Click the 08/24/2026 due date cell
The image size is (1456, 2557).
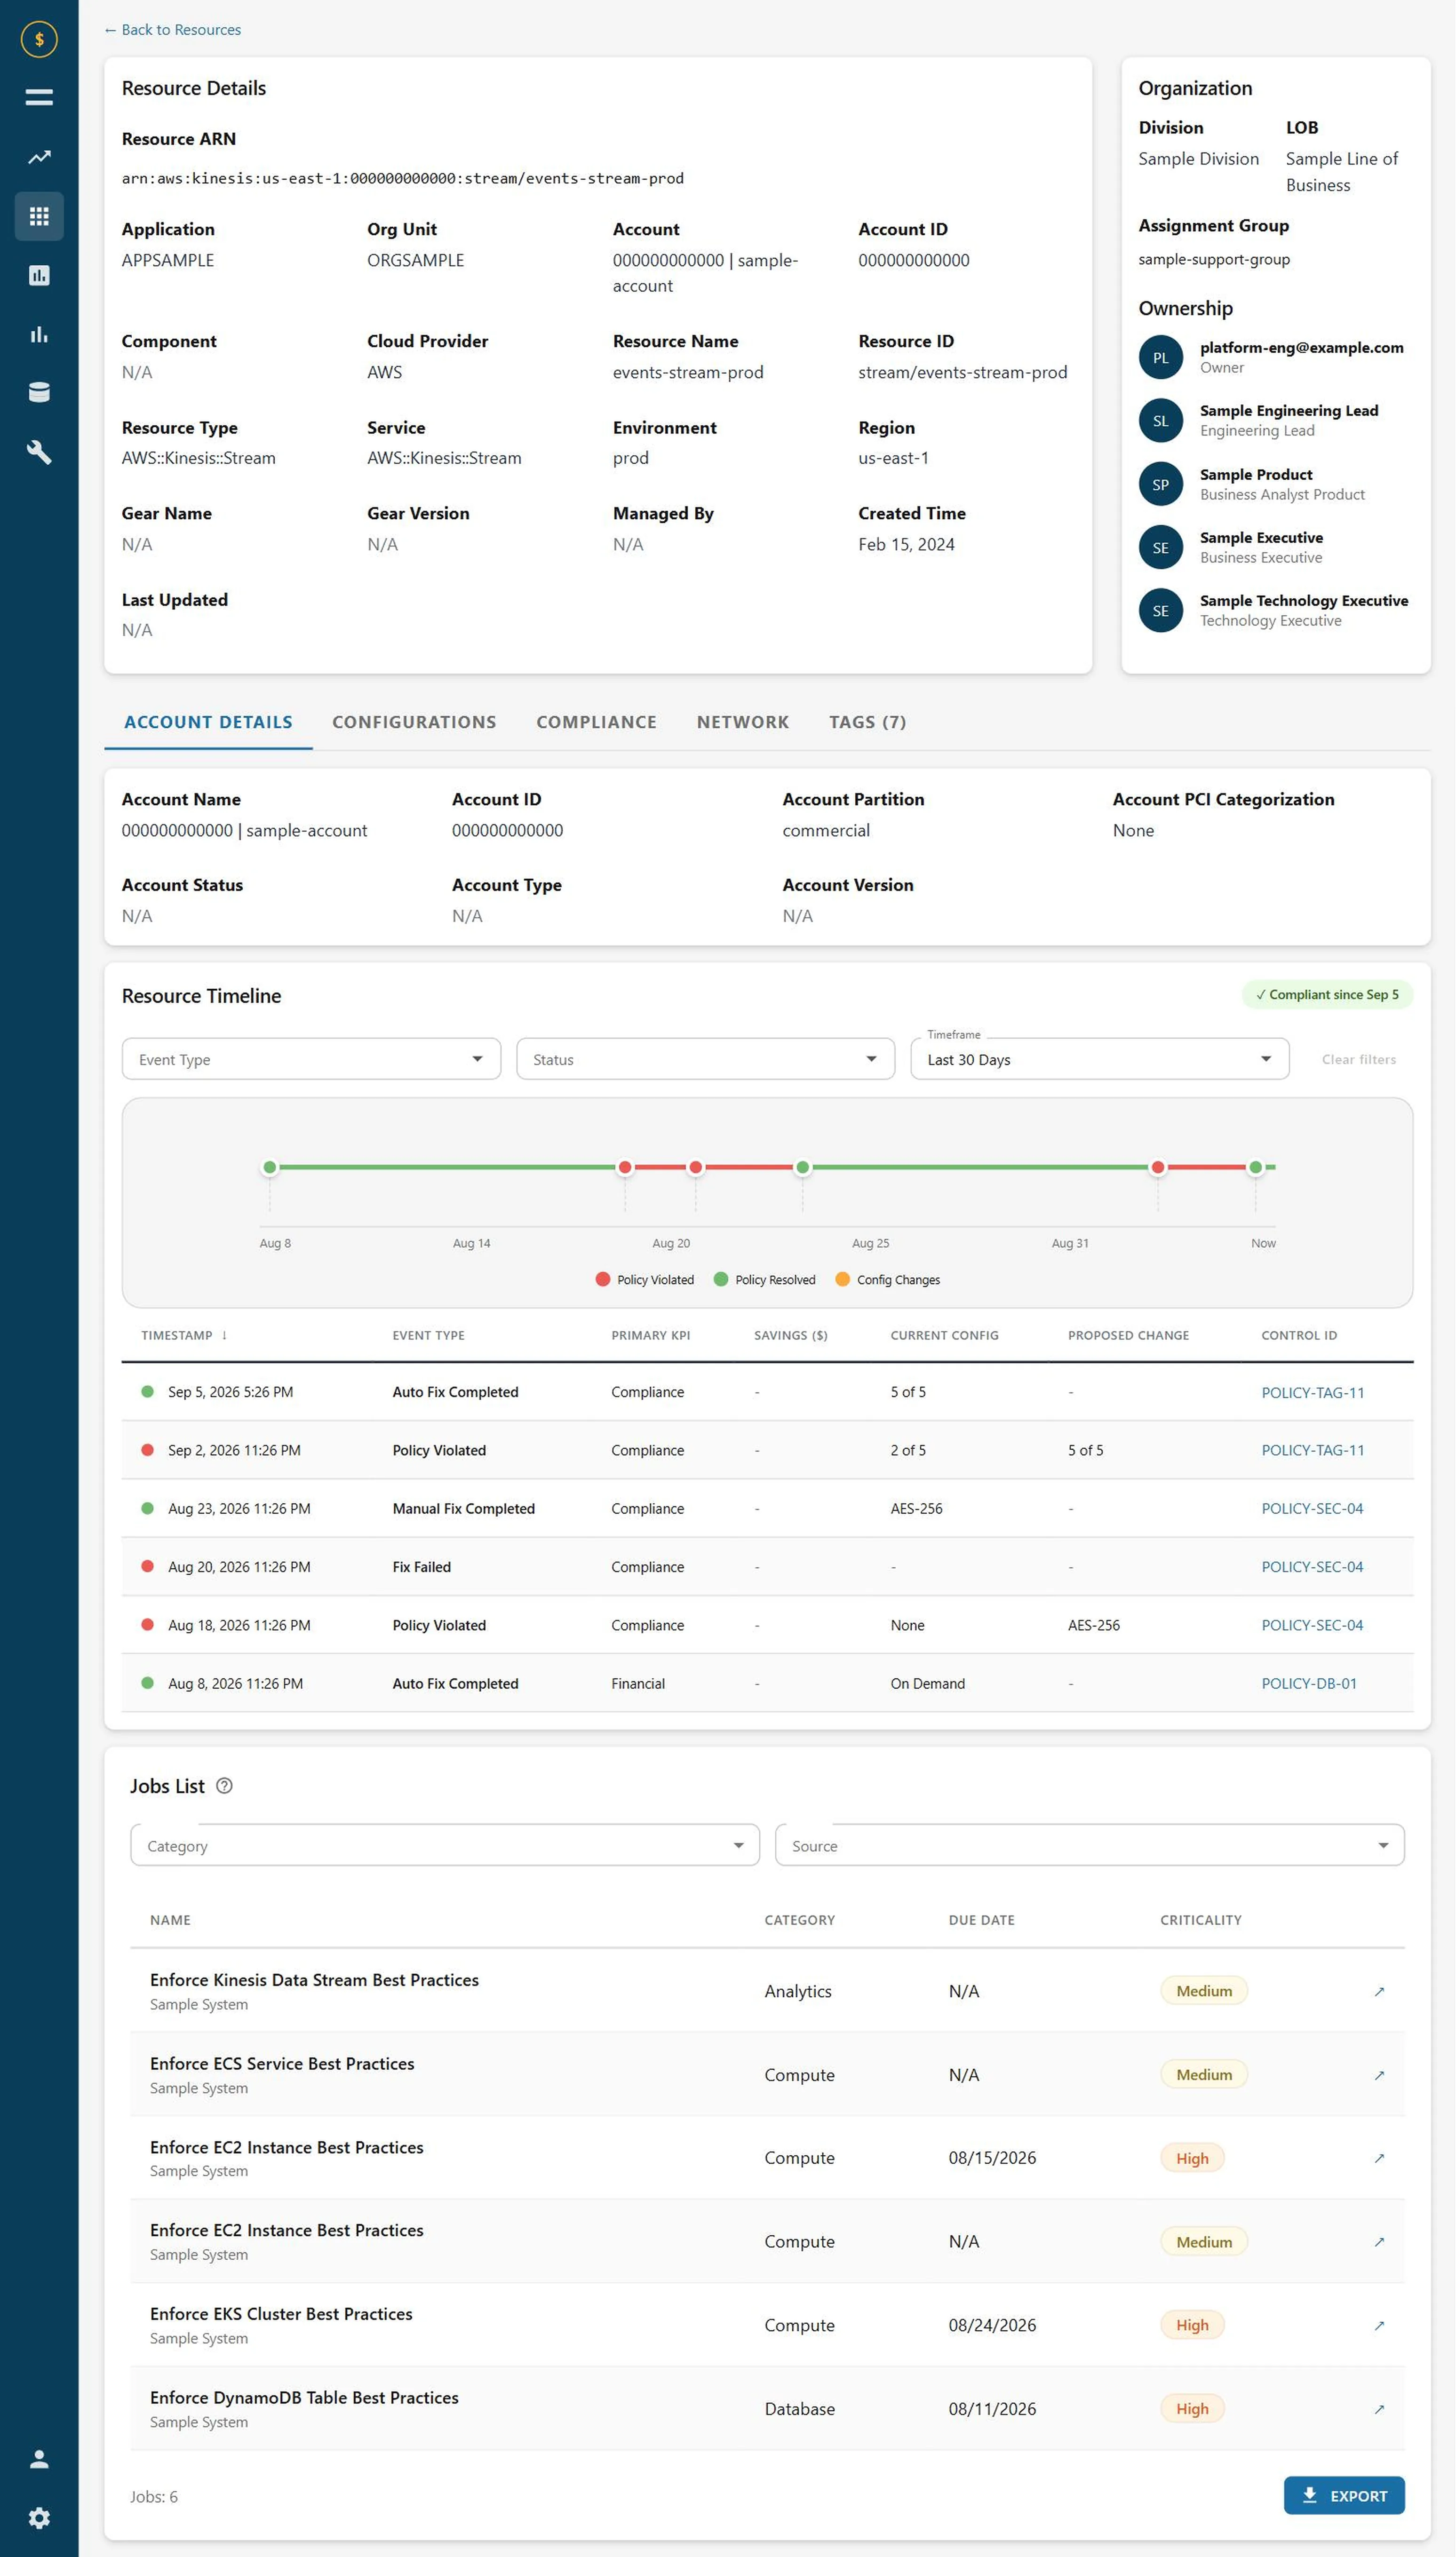991,2324
